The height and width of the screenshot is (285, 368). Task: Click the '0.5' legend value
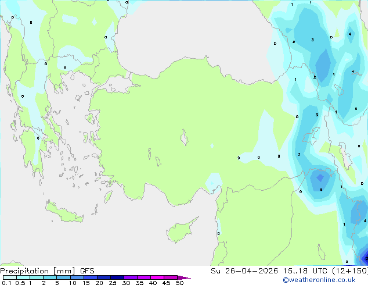click(20, 283)
